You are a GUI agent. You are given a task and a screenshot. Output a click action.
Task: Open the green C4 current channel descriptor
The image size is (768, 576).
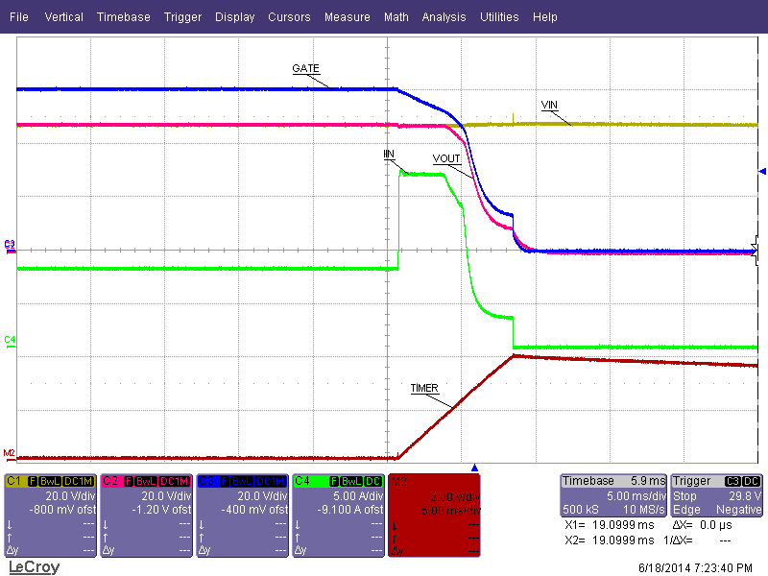pyautogui.click(x=339, y=516)
